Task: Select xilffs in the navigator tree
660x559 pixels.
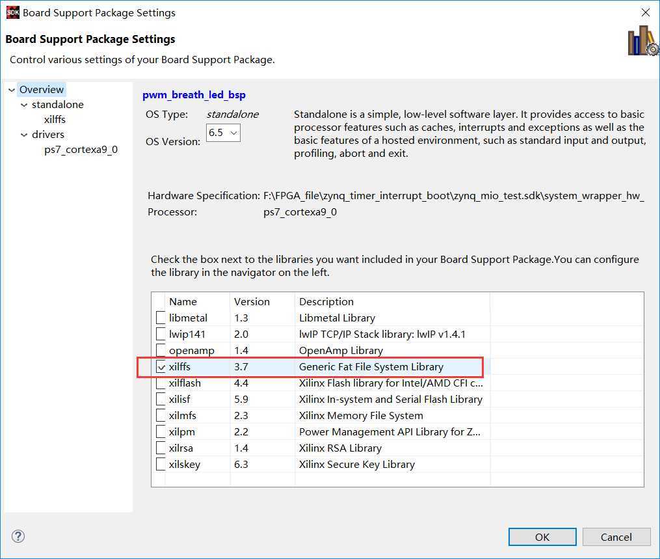Action: tap(55, 120)
